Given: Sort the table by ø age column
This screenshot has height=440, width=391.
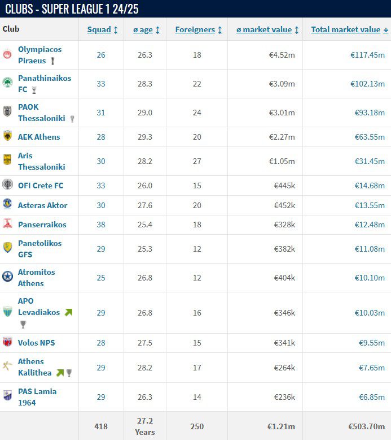Looking at the screenshot, I should [x=146, y=30].
